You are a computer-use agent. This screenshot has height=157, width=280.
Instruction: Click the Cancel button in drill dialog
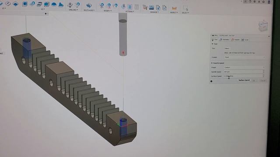click(262, 81)
